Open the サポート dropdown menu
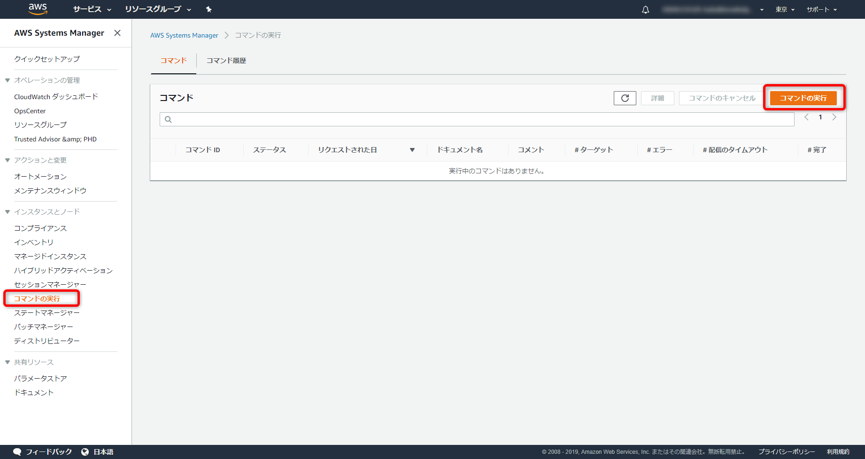 (x=822, y=9)
